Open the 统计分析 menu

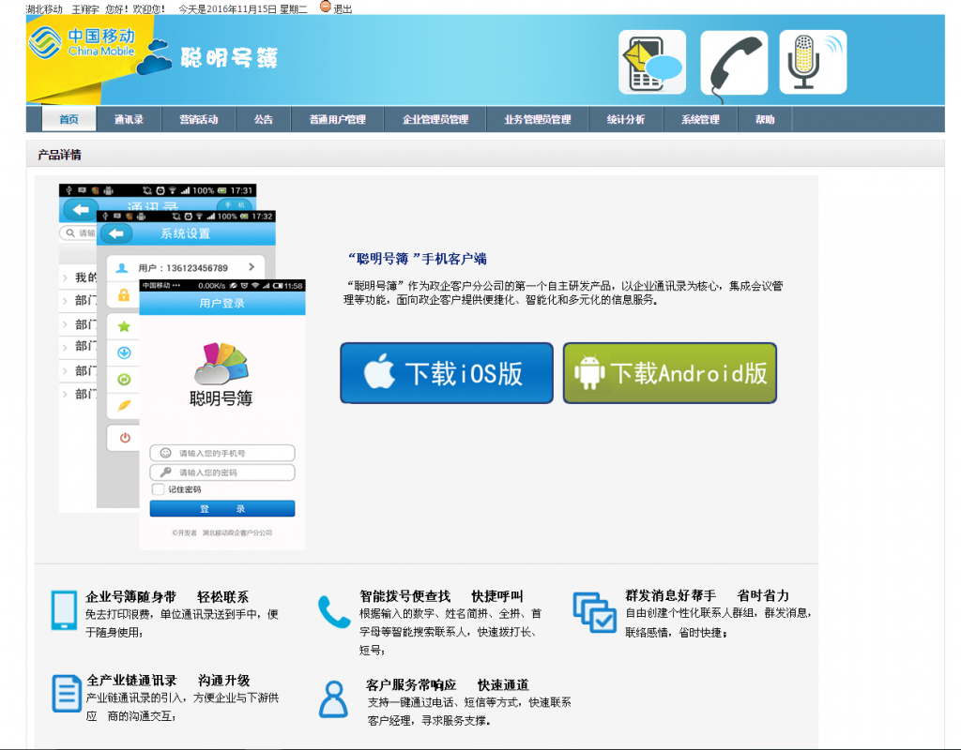(x=626, y=119)
